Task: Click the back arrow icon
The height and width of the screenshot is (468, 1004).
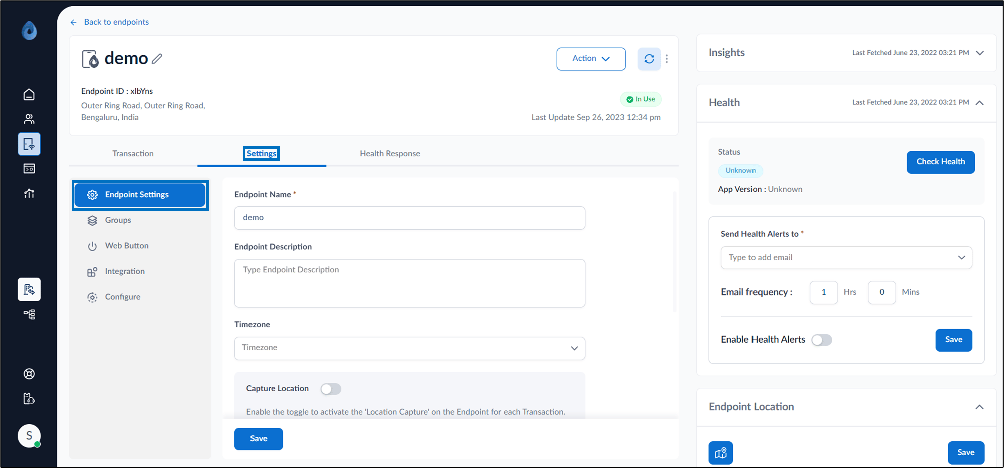Action: pyautogui.click(x=74, y=22)
